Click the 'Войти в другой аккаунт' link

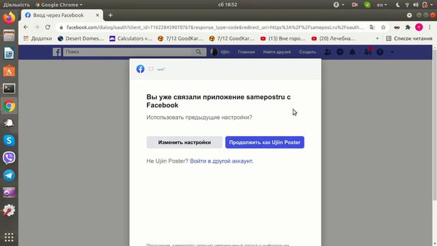221,161
